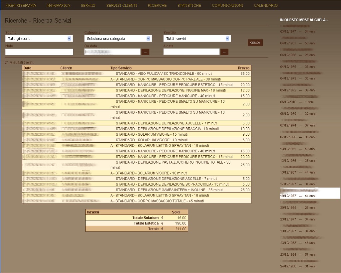The height and width of the screenshot is (273, 341).
Task: Open the A data date picker button
Action: coord(224,52)
